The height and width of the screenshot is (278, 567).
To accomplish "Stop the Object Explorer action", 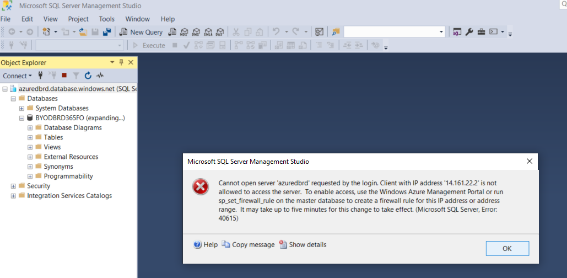I will (64, 75).
